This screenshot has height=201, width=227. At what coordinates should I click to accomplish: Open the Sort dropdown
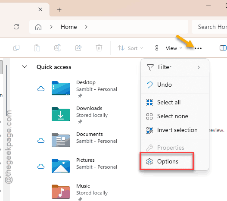point(130,48)
